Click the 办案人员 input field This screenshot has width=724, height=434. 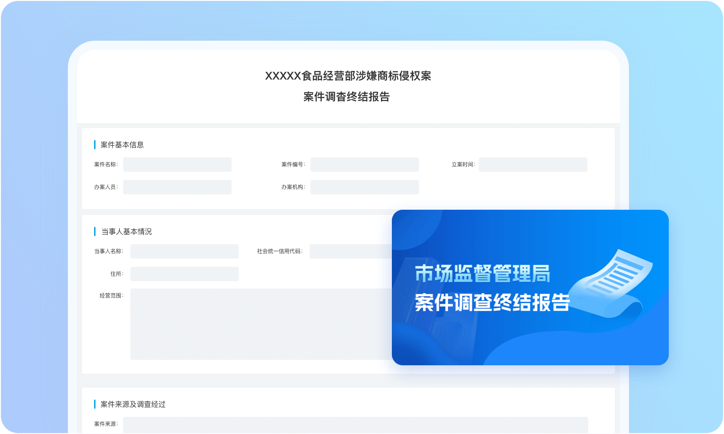click(x=177, y=187)
